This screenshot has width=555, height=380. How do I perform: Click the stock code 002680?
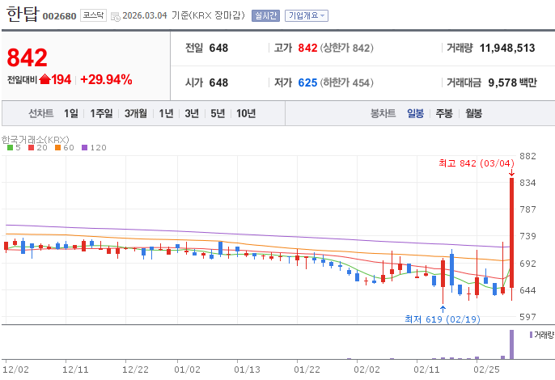tap(60, 16)
